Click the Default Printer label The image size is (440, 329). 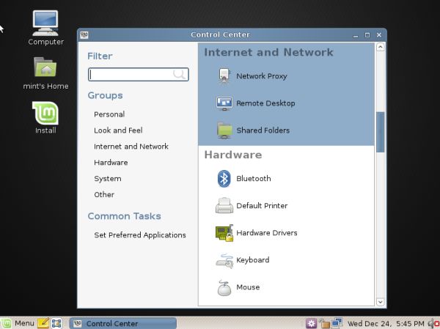tap(262, 206)
